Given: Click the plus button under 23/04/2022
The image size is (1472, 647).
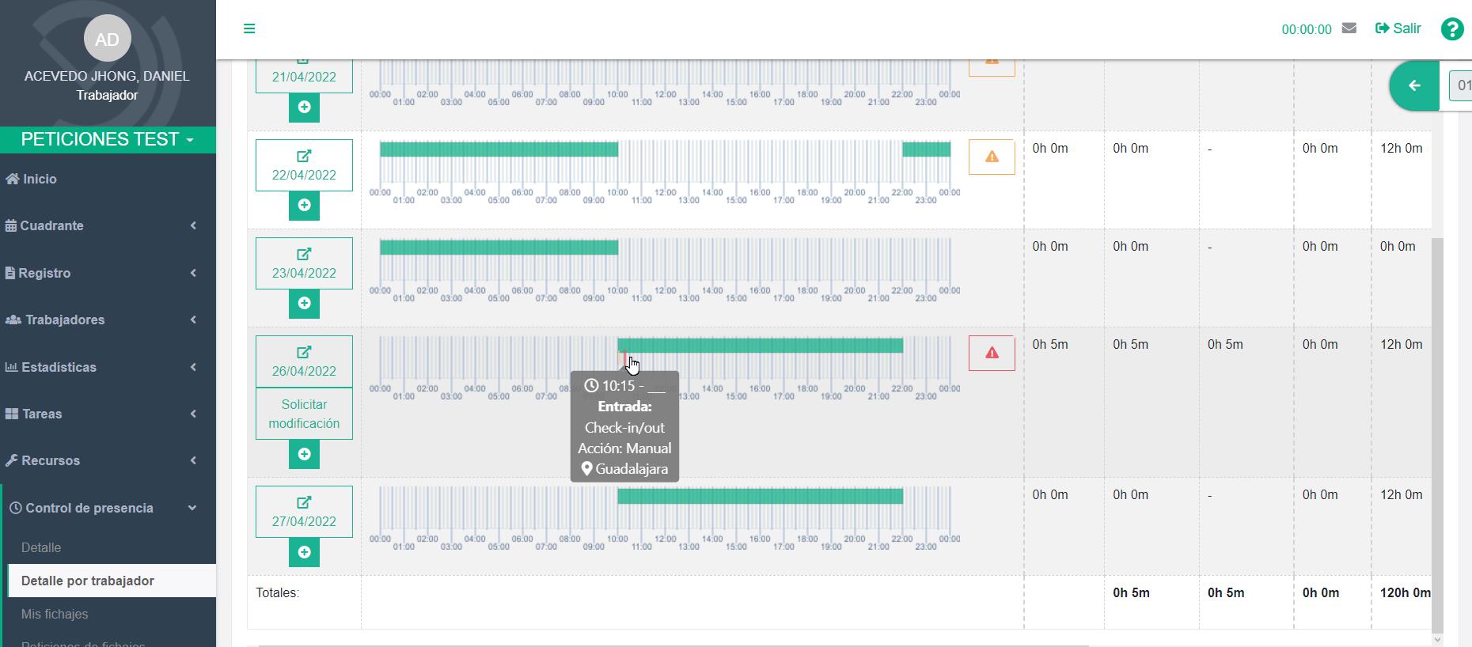Looking at the screenshot, I should coord(304,303).
